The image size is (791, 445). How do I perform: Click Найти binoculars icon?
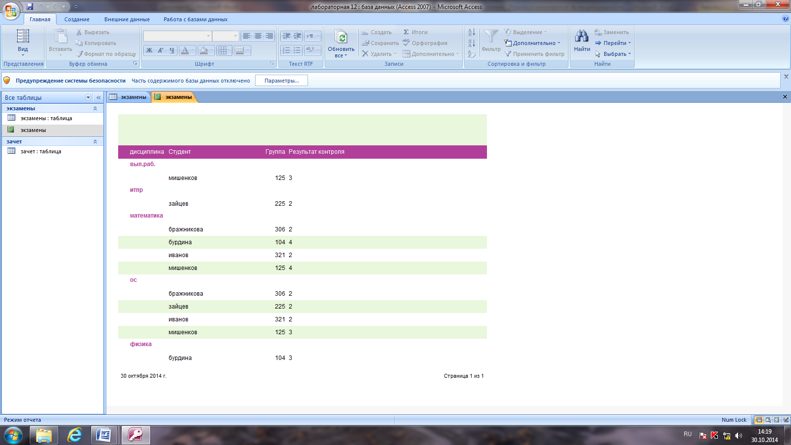tap(582, 37)
